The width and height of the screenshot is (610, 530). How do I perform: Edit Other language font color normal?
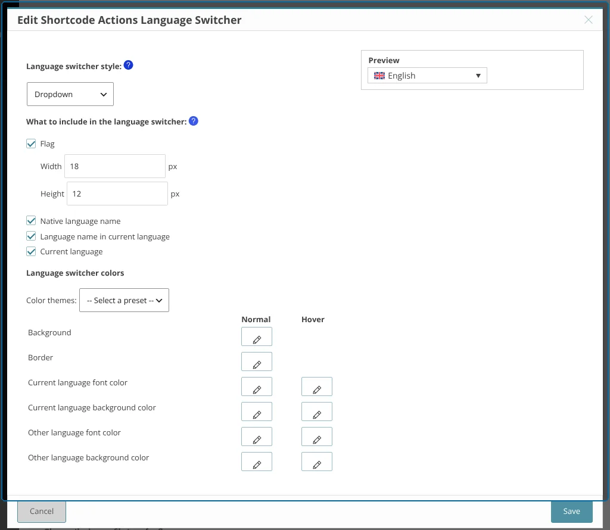(257, 437)
